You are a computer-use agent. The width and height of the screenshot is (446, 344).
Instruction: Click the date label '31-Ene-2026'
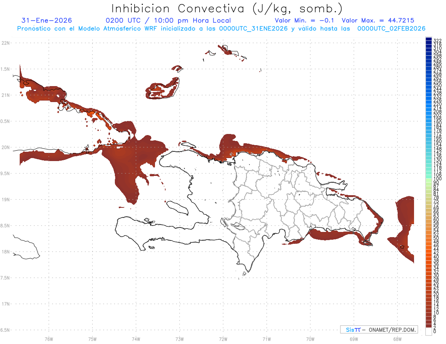(x=47, y=20)
